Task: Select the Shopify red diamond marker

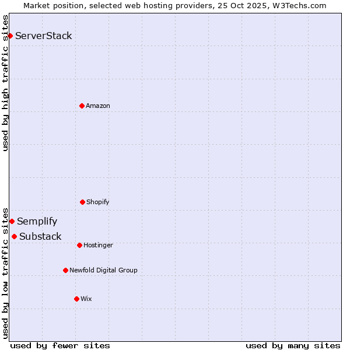Action: [82, 202]
